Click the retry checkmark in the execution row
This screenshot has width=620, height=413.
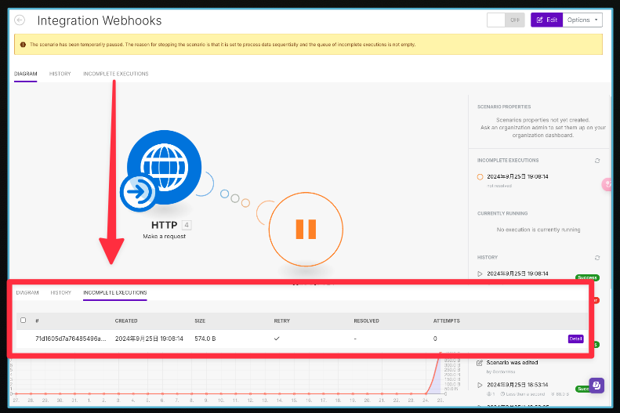click(x=277, y=339)
